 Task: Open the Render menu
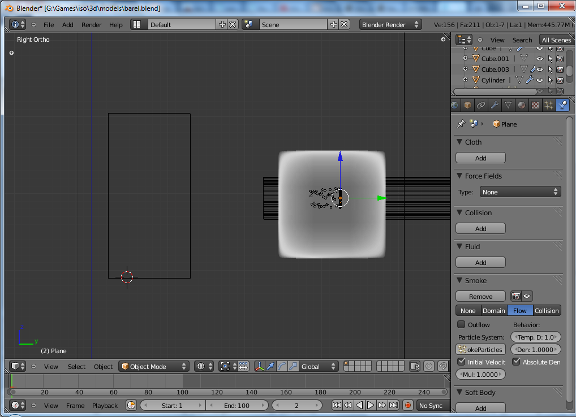coord(92,24)
